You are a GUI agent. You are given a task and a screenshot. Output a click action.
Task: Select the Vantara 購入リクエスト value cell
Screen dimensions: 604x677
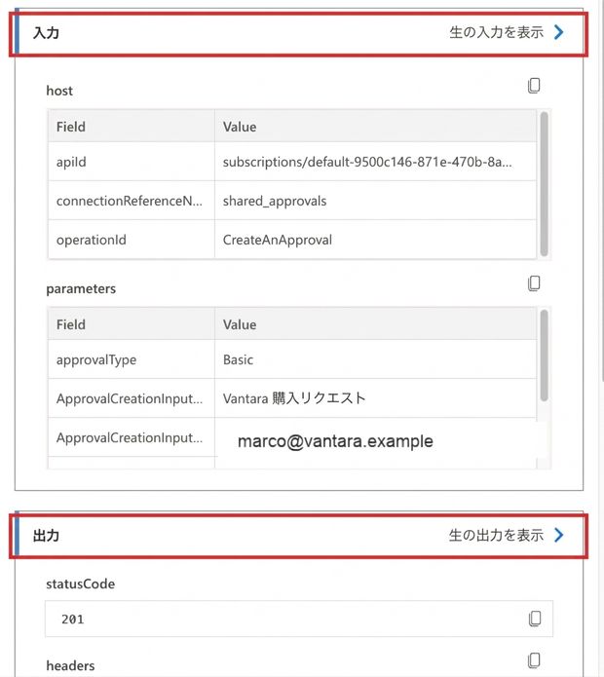[375, 398]
